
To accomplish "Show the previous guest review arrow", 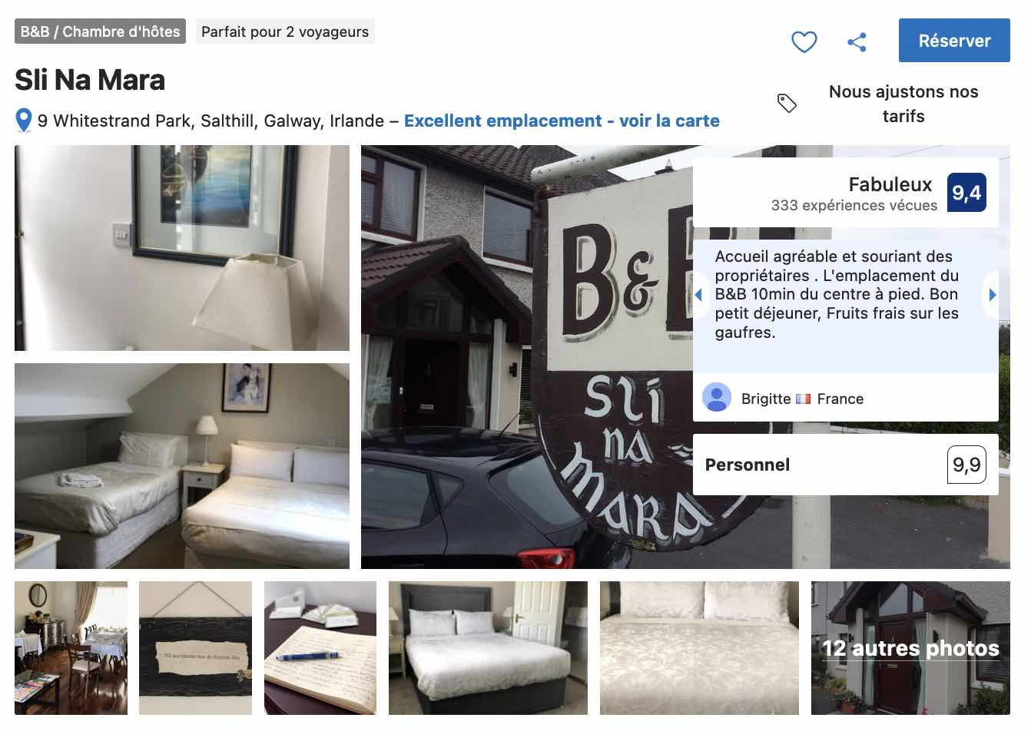I will coord(698,294).
